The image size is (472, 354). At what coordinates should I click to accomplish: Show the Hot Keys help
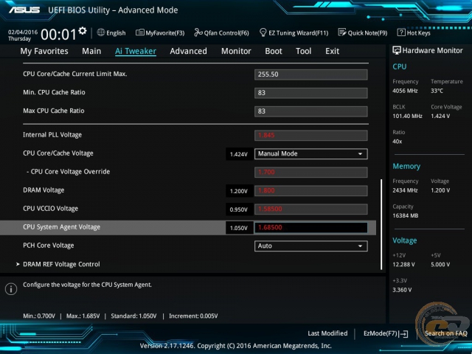pyautogui.click(x=414, y=32)
